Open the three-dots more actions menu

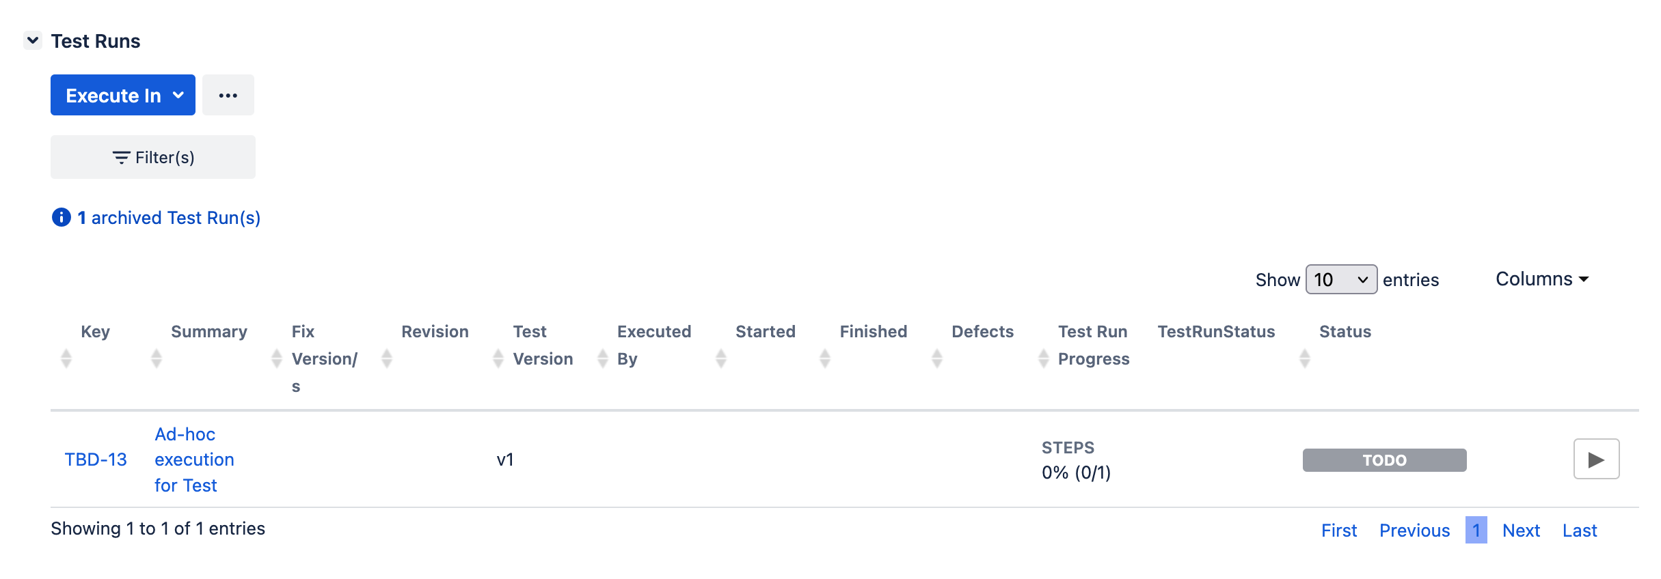point(228,95)
